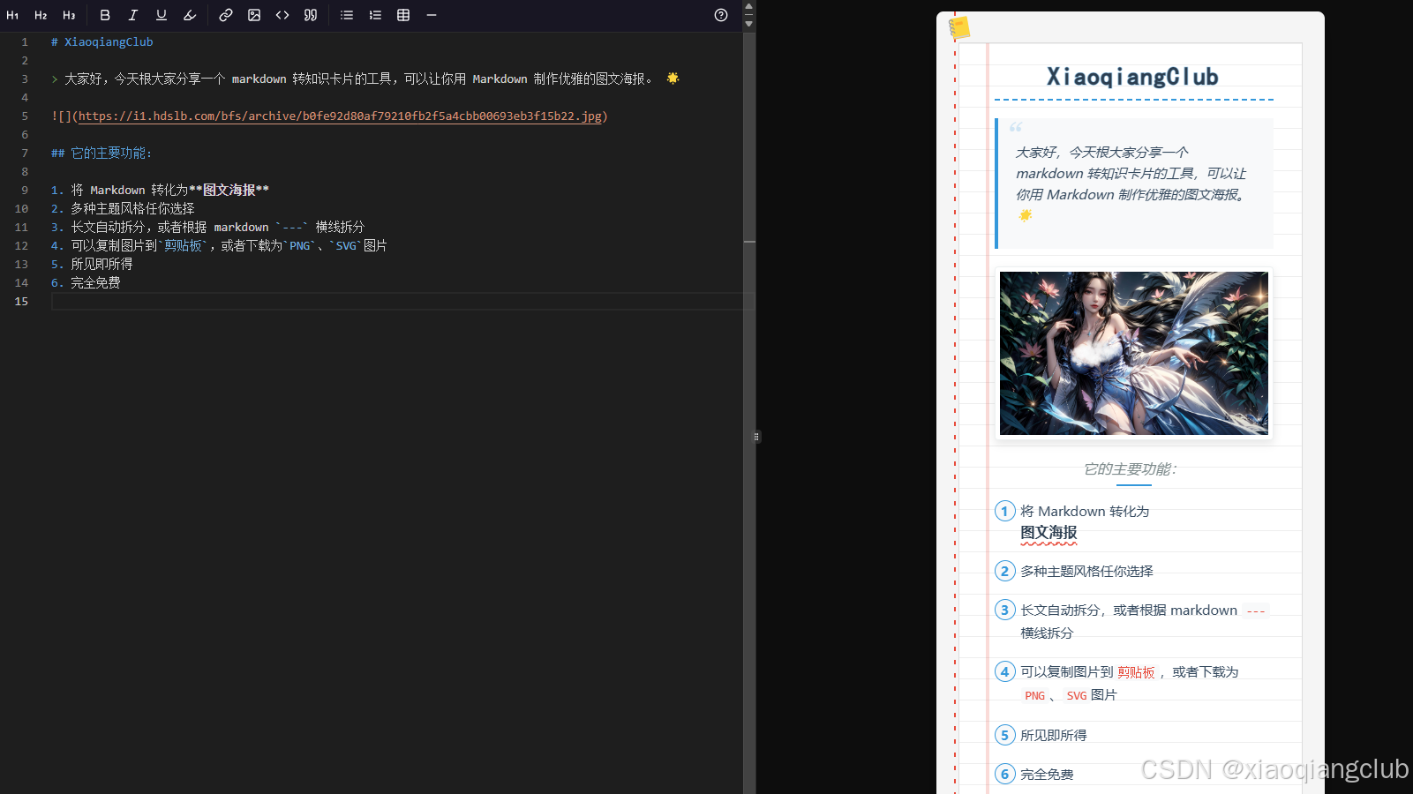Insert a table

coord(403,15)
